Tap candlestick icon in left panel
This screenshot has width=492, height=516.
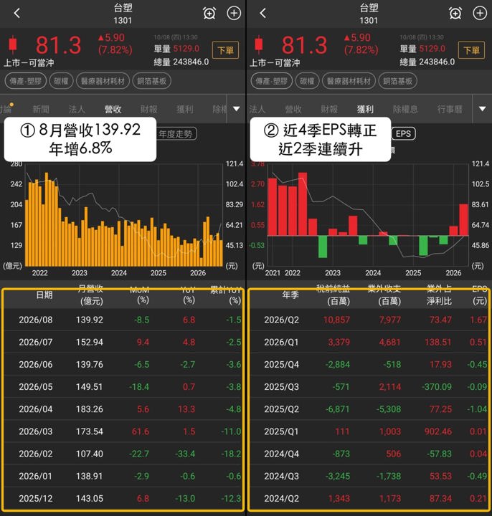coord(13,44)
